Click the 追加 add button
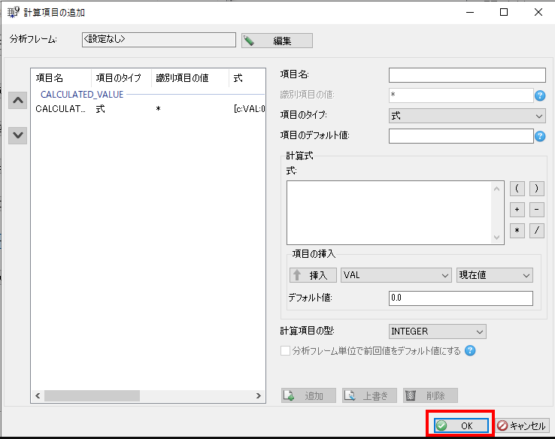 (308, 395)
